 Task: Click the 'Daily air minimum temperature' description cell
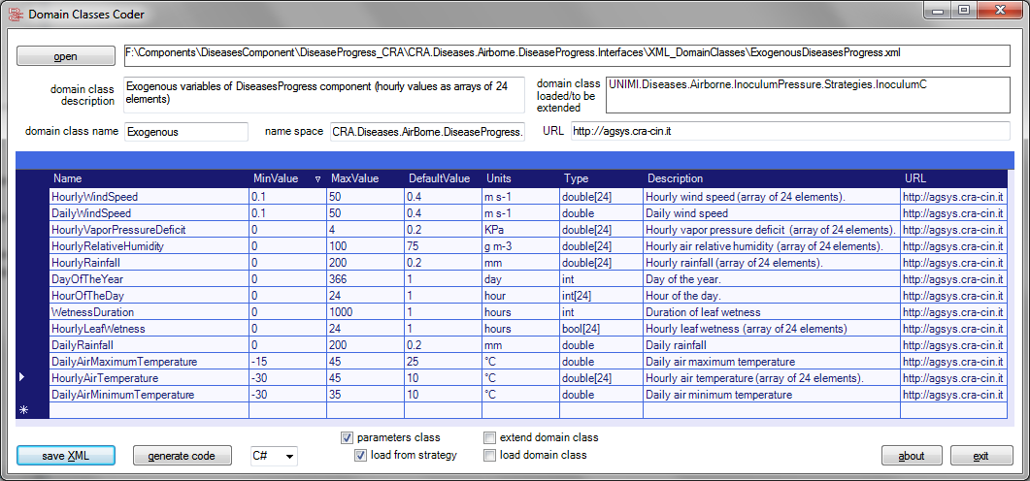(x=772, y=395)
